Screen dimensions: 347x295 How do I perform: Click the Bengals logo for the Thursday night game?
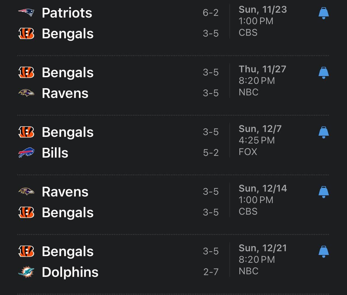[x=26, y=73]
